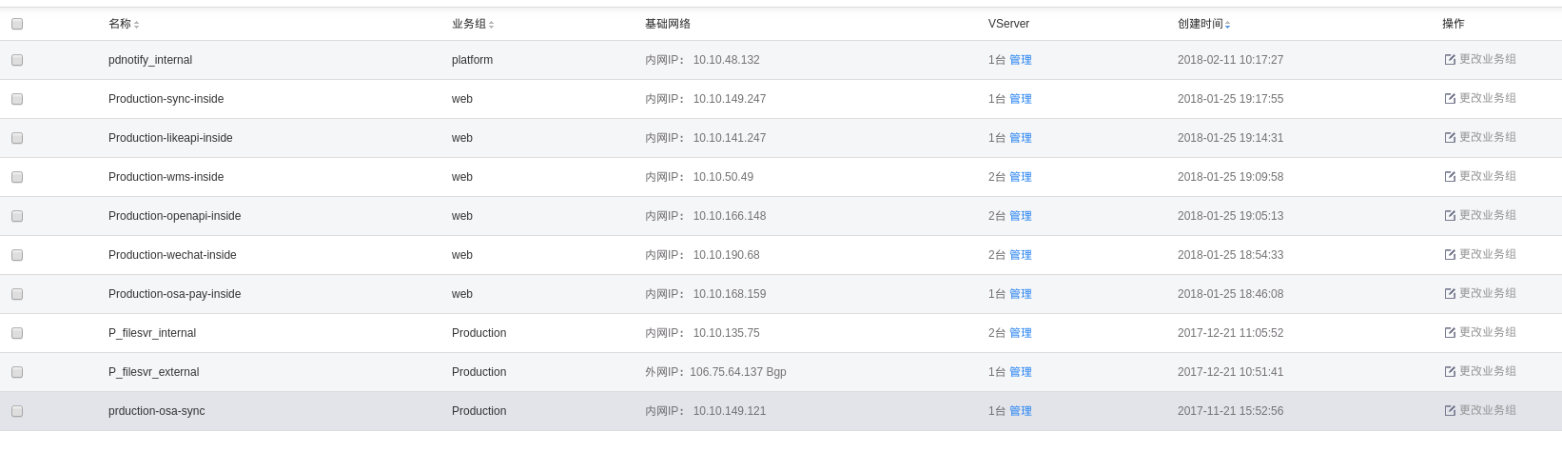Click edit icon in Production-likeapi-inside row
The height and width of the screenshot is (471, 1562).
1450,138
